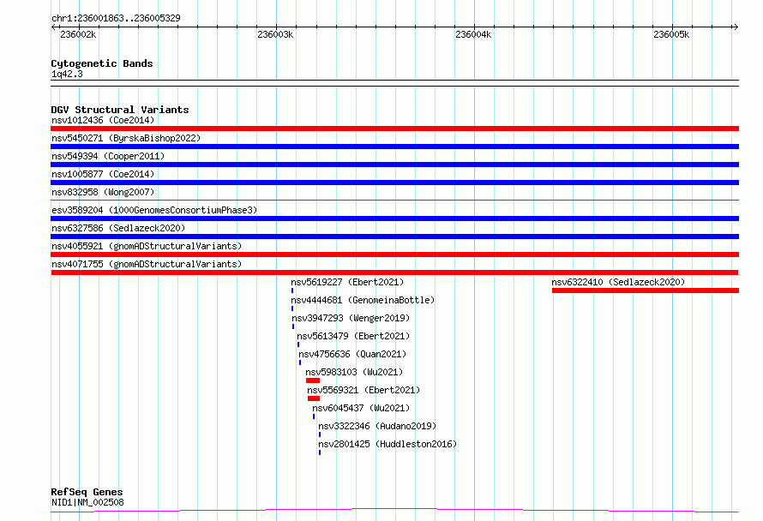This screenshot has height=521, width=763.
Task: Open nsv2801425 (Huddleston2016) label
Action: pyautogui.click(x=388, y=444)
